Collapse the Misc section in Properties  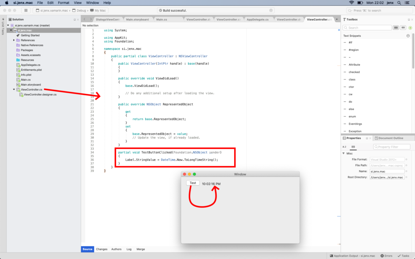[344, 153]
